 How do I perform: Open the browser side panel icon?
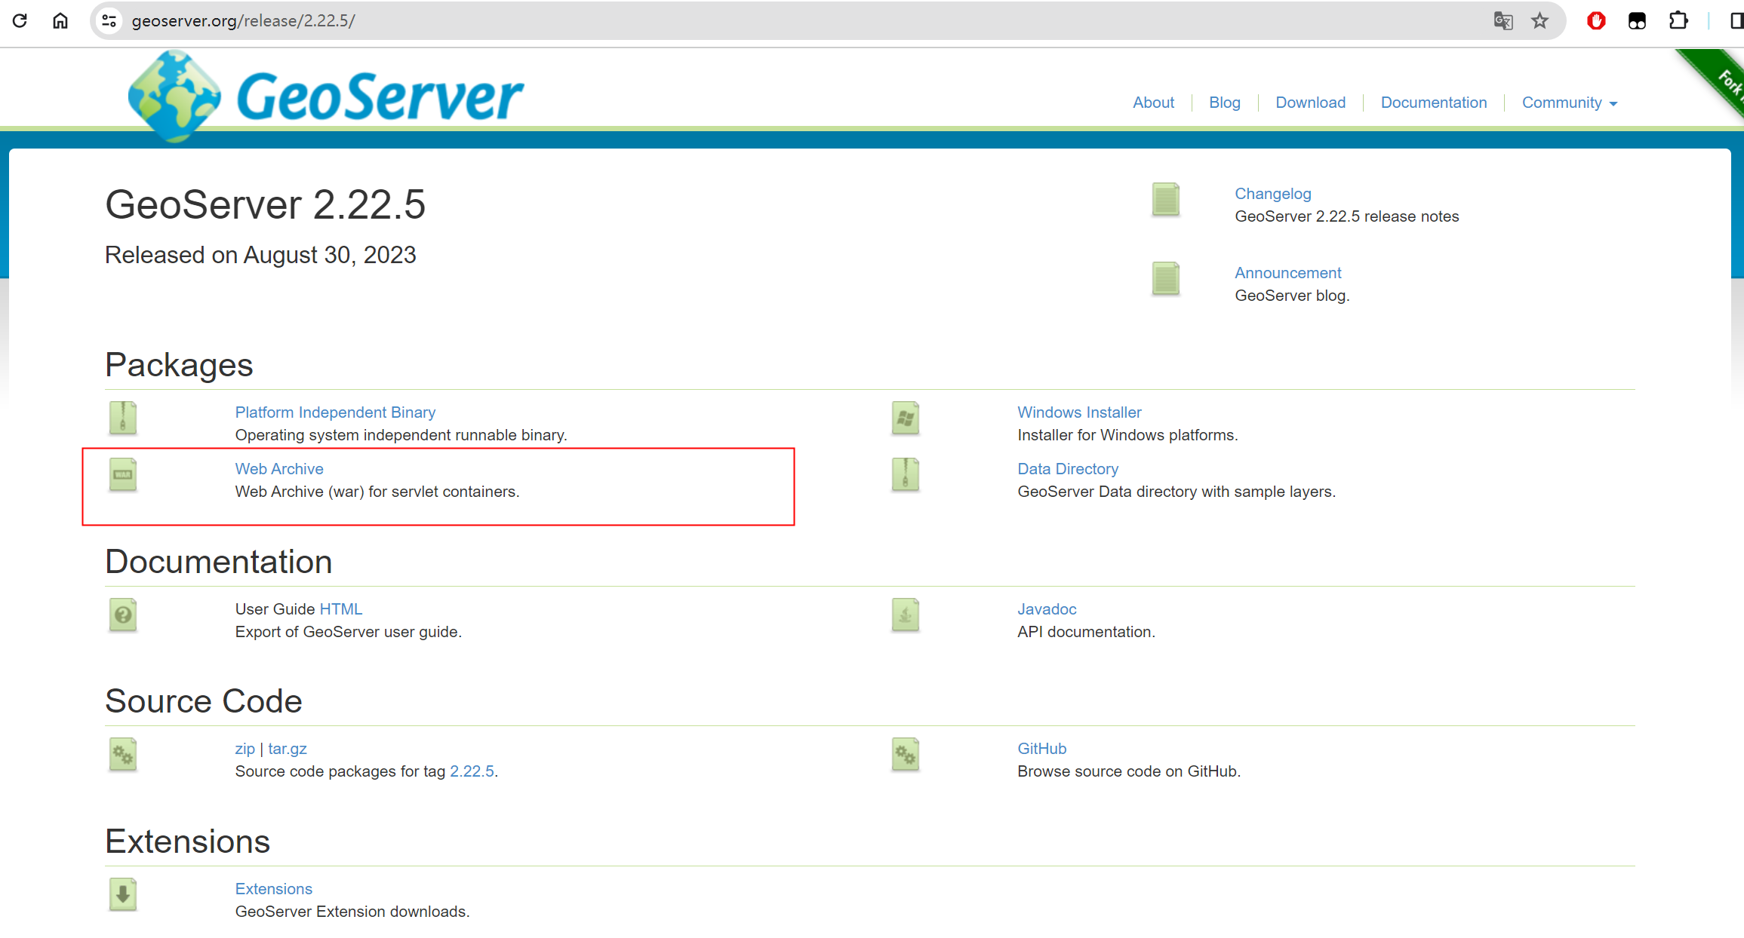coord(1736,20)
